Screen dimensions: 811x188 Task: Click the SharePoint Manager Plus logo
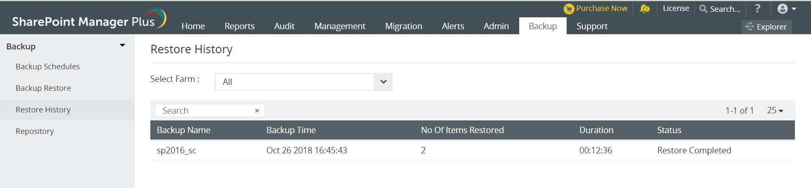coord(89,20)
